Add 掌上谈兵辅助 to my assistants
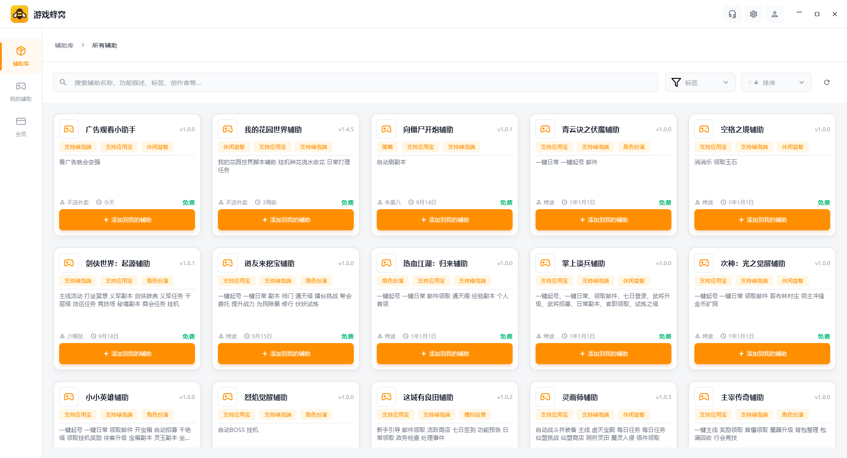The width and height of the screenshot is (847, 458). tap(603, 354)
